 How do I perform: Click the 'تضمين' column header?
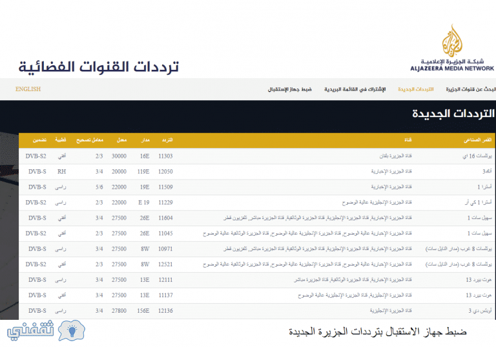[39, 140]
